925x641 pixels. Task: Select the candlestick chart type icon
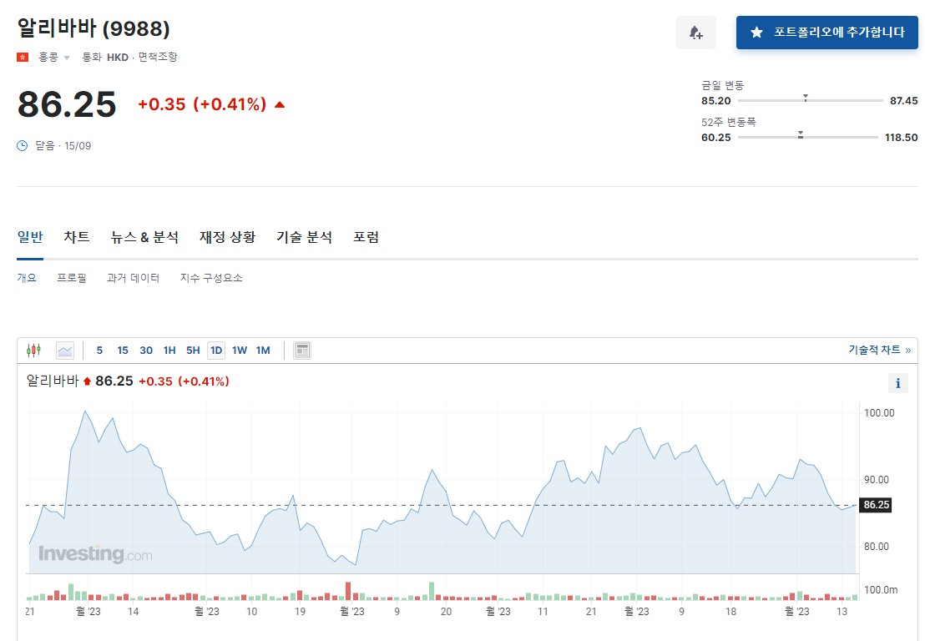(33, 351)
